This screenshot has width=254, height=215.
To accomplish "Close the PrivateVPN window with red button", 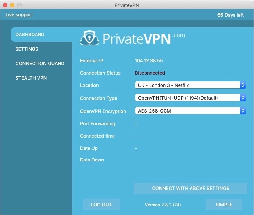I will coord(5,5).
